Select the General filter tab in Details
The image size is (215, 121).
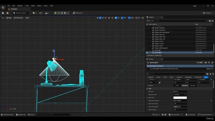[x=150, y=77]
